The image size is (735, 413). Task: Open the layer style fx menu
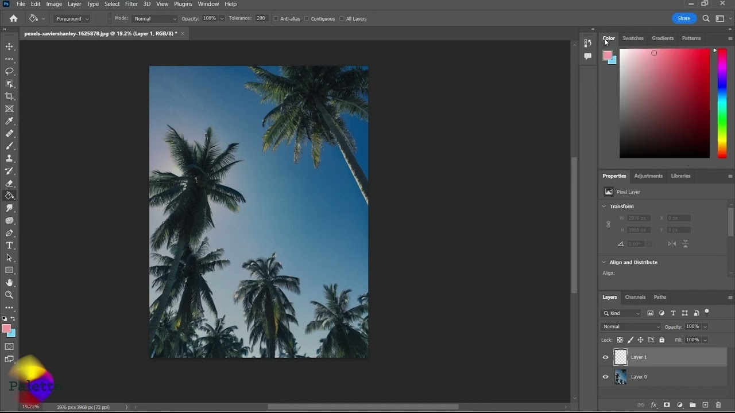click(x=653, y=405)
